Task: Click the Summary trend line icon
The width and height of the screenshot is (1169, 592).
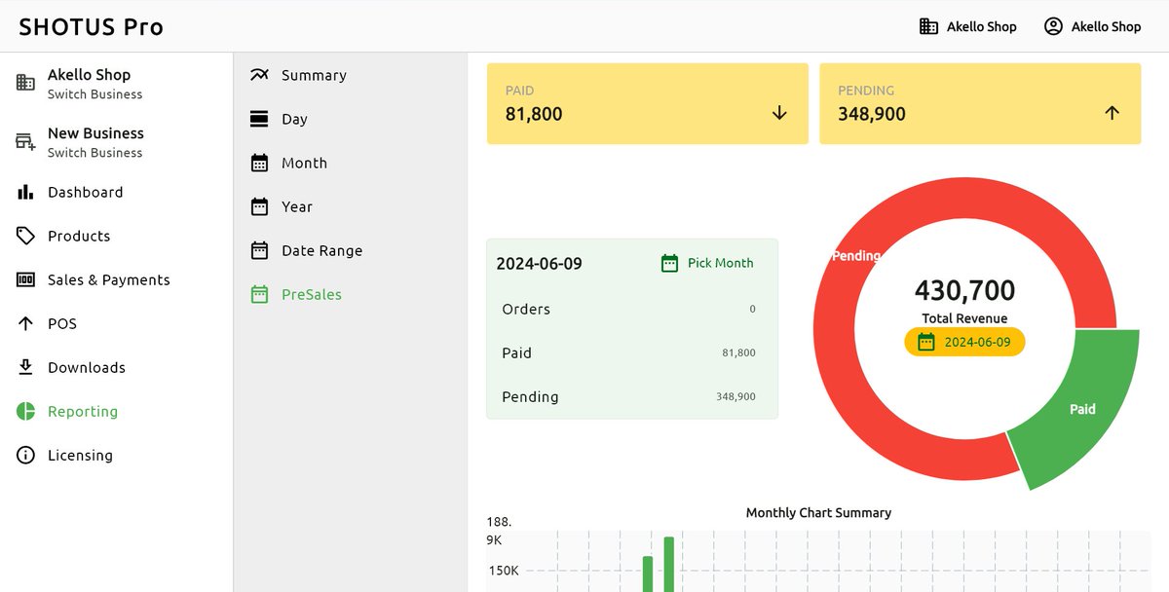Action: (x=259, y=75)
